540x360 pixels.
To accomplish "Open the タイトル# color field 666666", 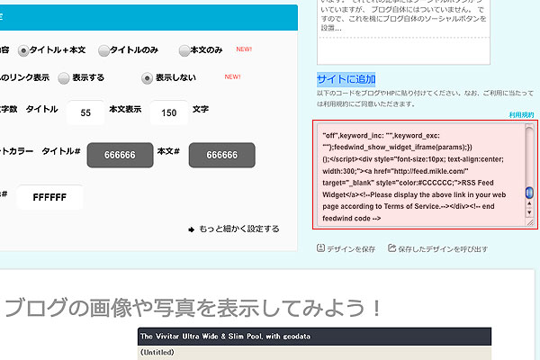I will (x=120, y=155).
